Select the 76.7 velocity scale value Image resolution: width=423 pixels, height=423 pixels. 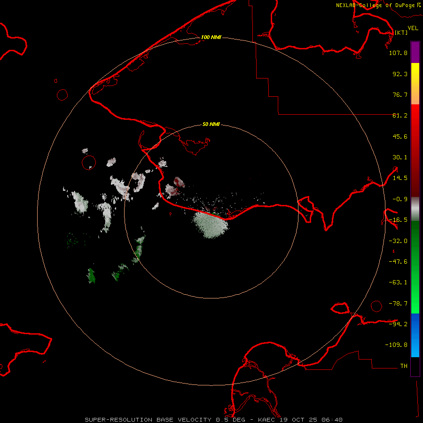click(400, 94)
